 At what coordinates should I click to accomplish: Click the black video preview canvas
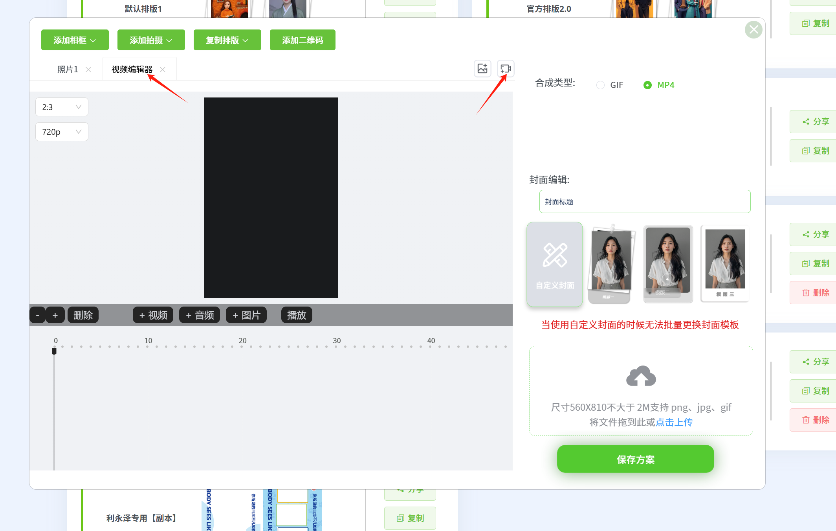(271, 198)
